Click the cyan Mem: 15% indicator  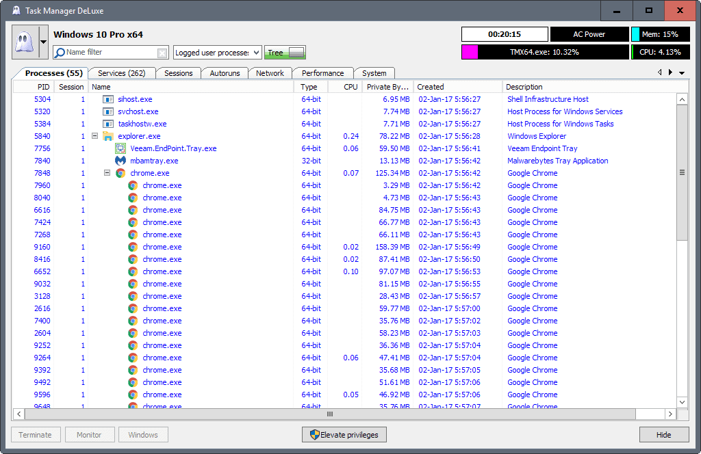coord(660,34)
